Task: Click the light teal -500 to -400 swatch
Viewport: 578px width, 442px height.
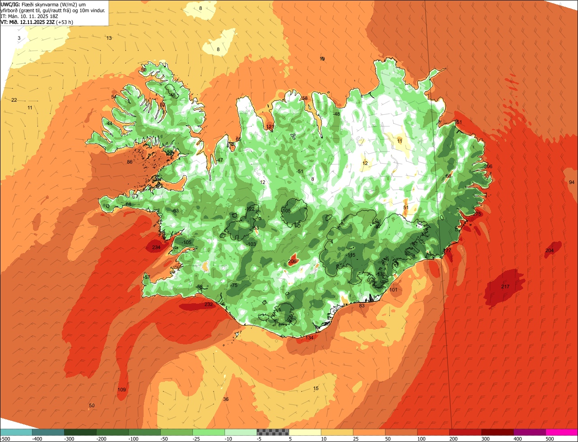Action: point(16,432)
